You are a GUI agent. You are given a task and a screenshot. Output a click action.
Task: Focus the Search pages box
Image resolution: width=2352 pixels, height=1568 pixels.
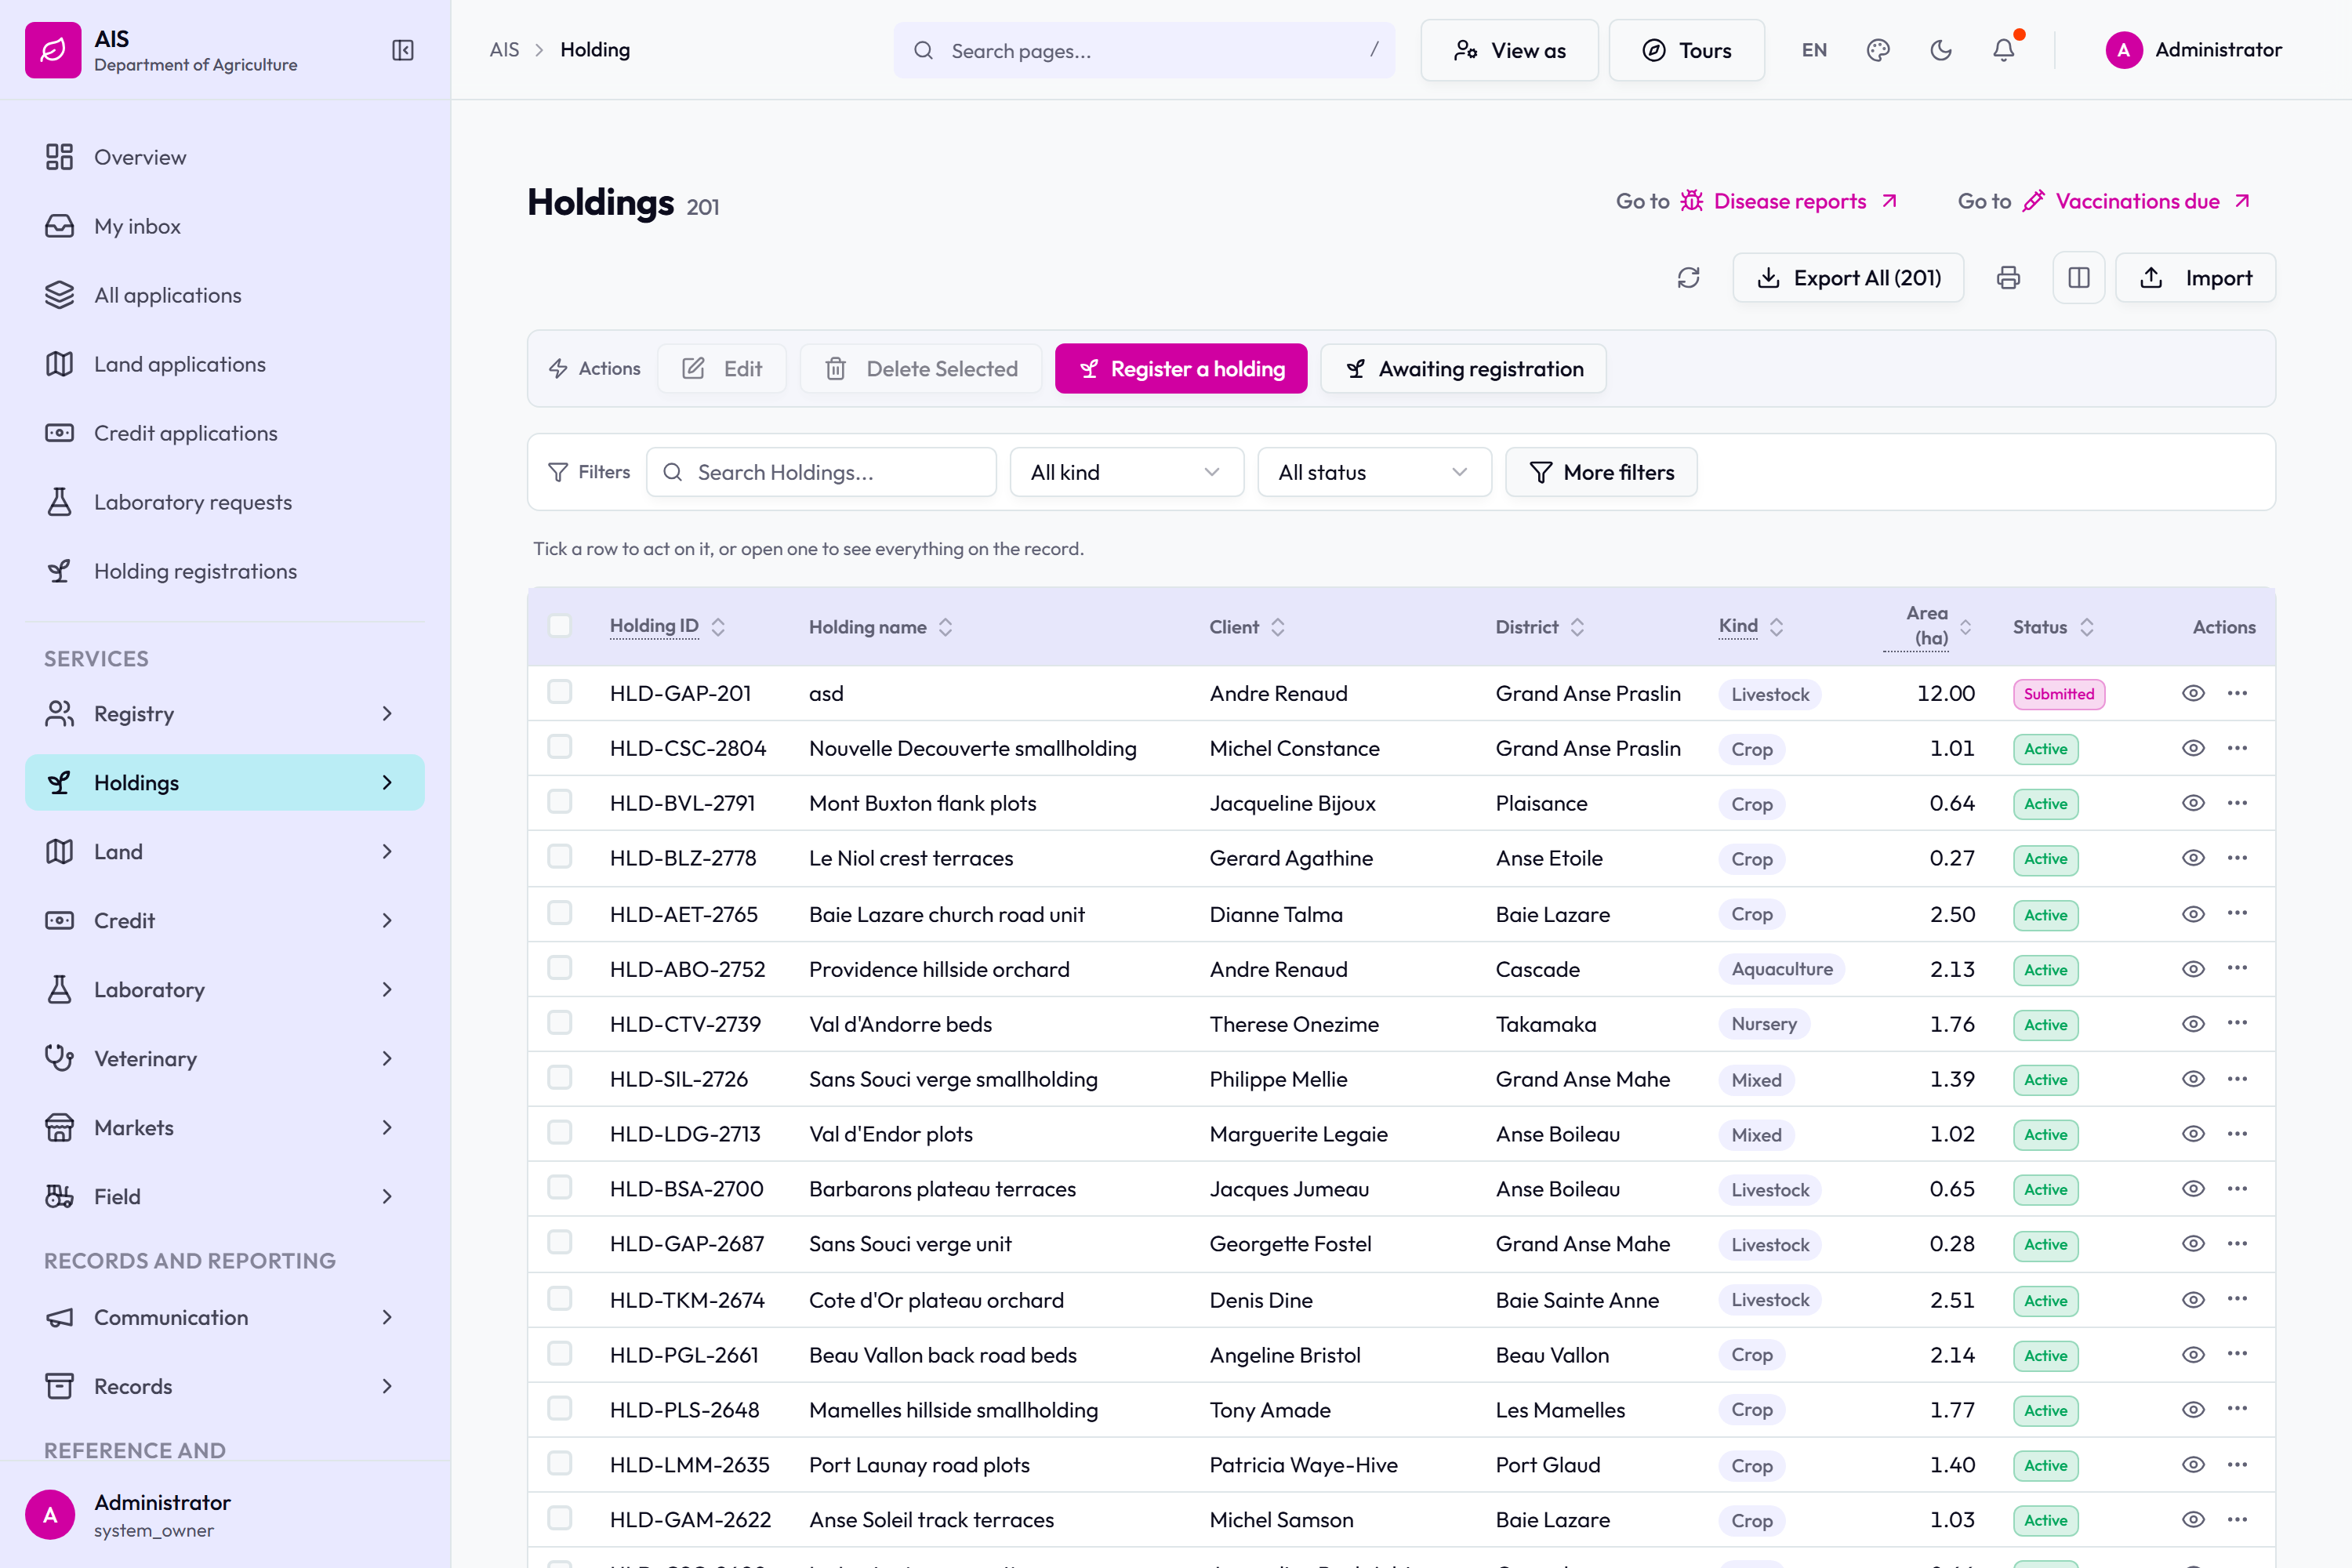pos(1144,50)
